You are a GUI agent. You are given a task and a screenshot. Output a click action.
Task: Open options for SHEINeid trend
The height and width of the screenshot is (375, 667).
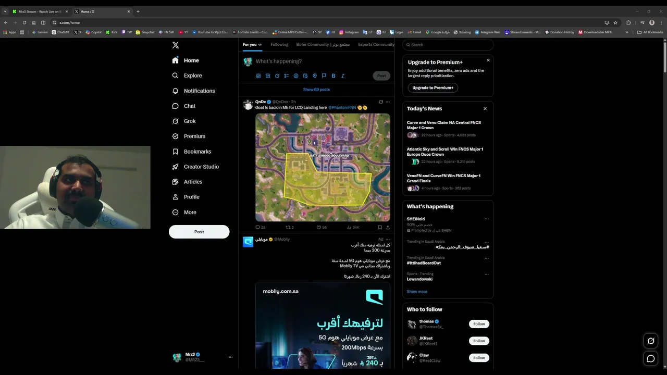coord(487,219)
